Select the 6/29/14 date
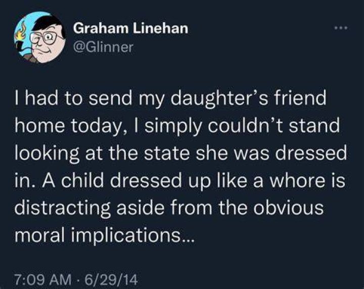The height and width of the screenshot is (289, 364). click(111, 280)
